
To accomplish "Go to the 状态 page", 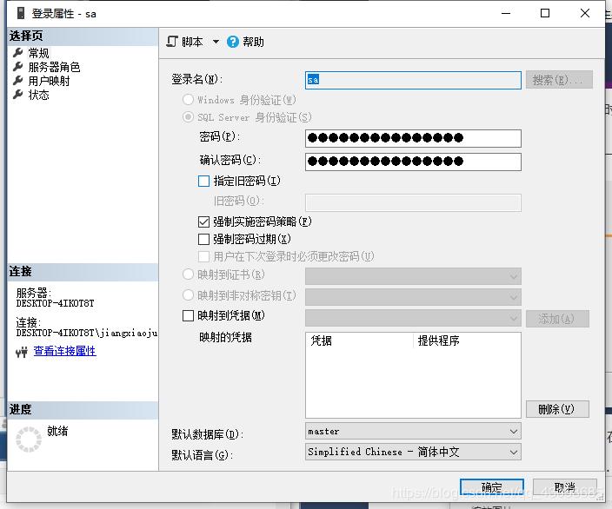I will coord(38,95).
